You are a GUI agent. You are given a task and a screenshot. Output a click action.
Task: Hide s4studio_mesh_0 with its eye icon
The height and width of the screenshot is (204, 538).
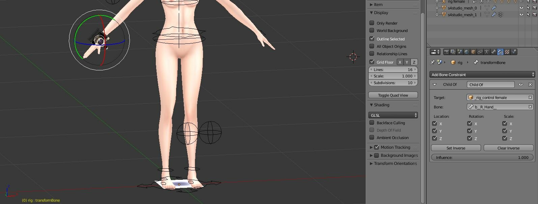521,8
